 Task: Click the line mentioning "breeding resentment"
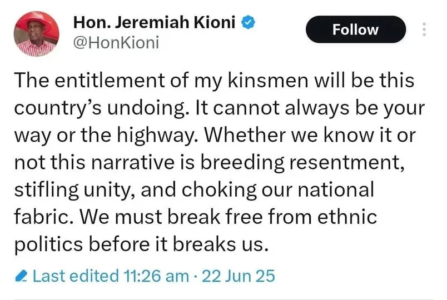point(210,163)
